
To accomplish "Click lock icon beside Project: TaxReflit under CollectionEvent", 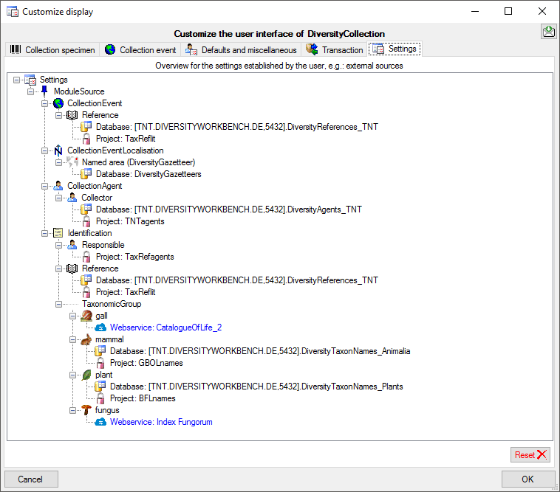I will click(86, 139).
